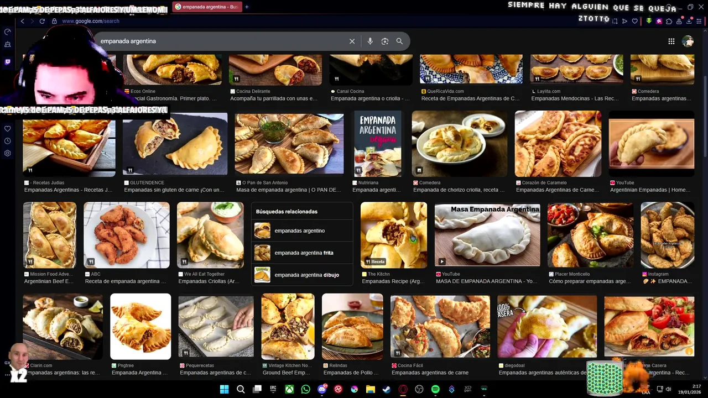Viewport: 708px width, 398px height.
Task: Open The Kitchn Empanadas Recipe image
Action: pyautogui.click(x=394, y=235)
